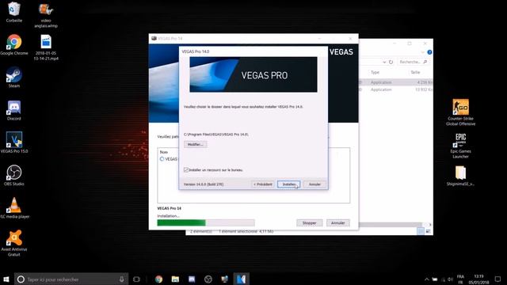Cancel the VEGAS Pro 14.0 dialog with Annuler

314,184
